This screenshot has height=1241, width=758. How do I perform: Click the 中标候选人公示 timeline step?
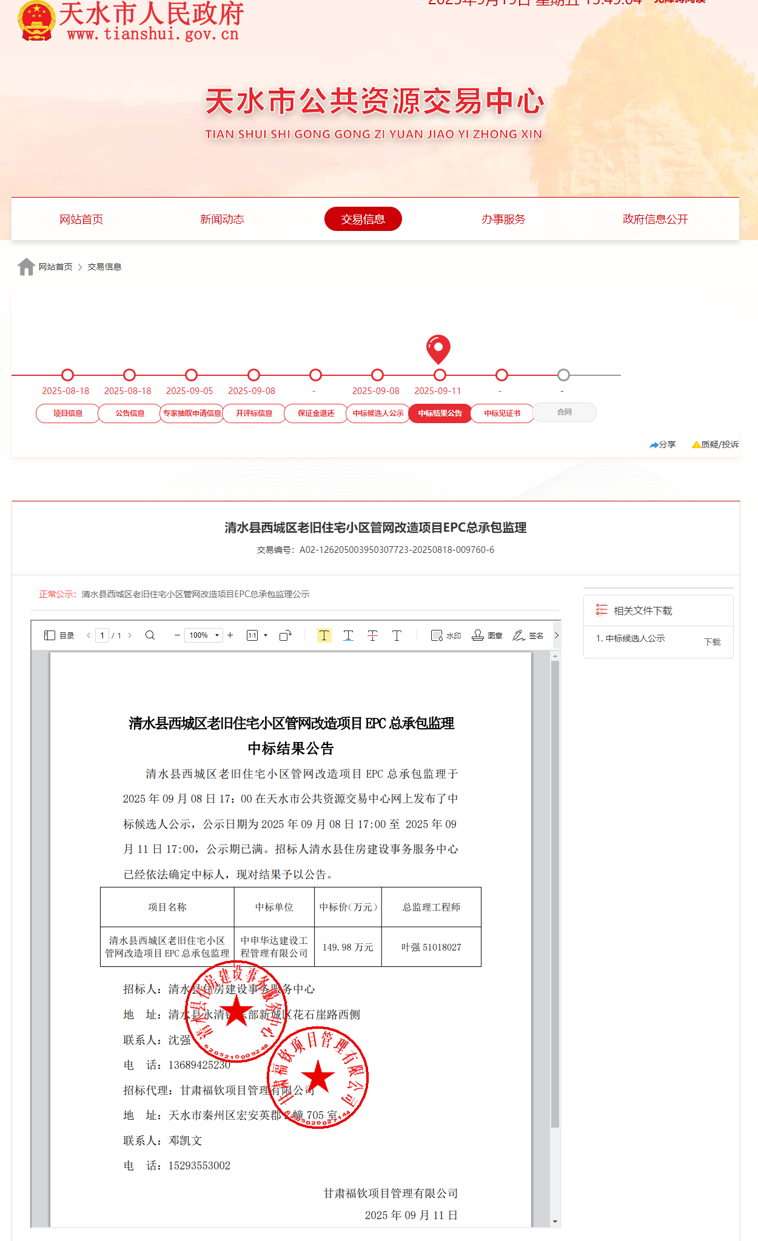[x=378, y=413]
